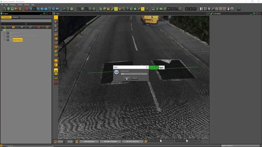This screenshot has height=147, width=262.
Task: Click the flame icon in main toolbar
Action: pos(108,9)
